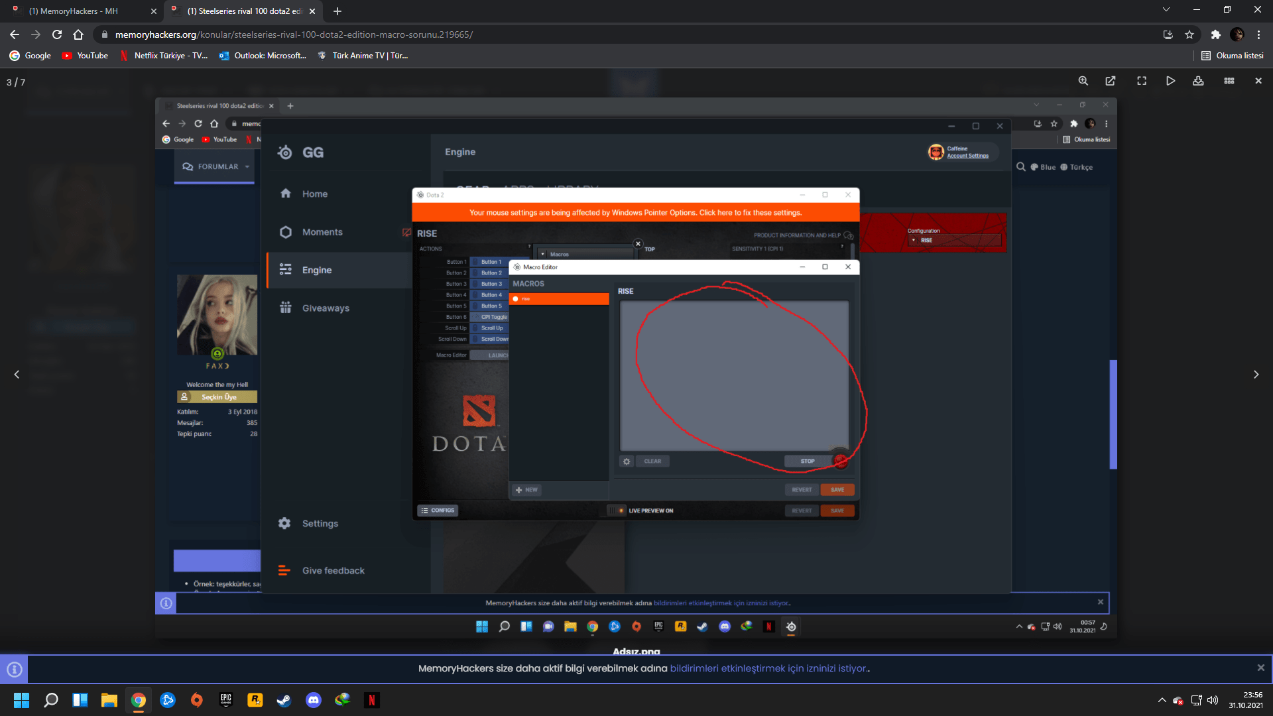Toggle fullscreen mode in the image viewer

pos(1142,81)
